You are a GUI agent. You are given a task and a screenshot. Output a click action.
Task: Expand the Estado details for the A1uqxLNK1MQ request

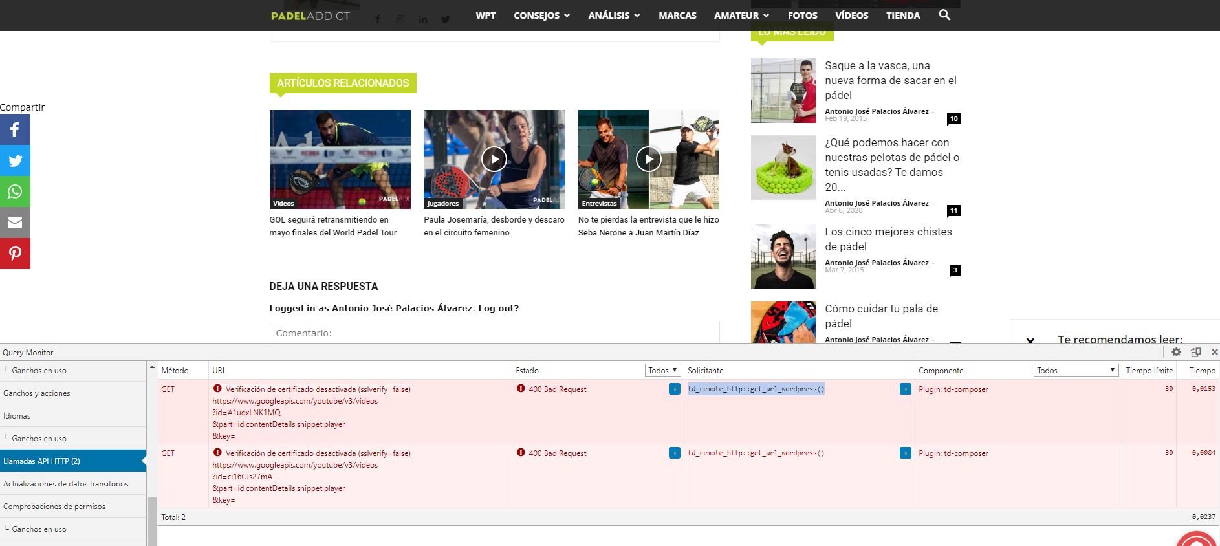click(675, 389)
